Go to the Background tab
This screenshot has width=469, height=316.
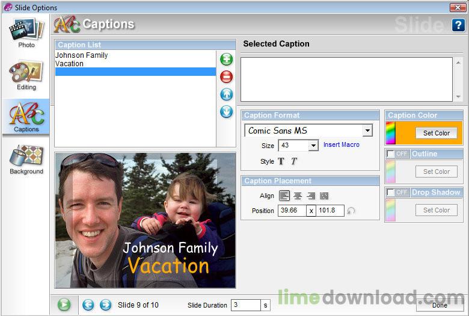point(26,160)
